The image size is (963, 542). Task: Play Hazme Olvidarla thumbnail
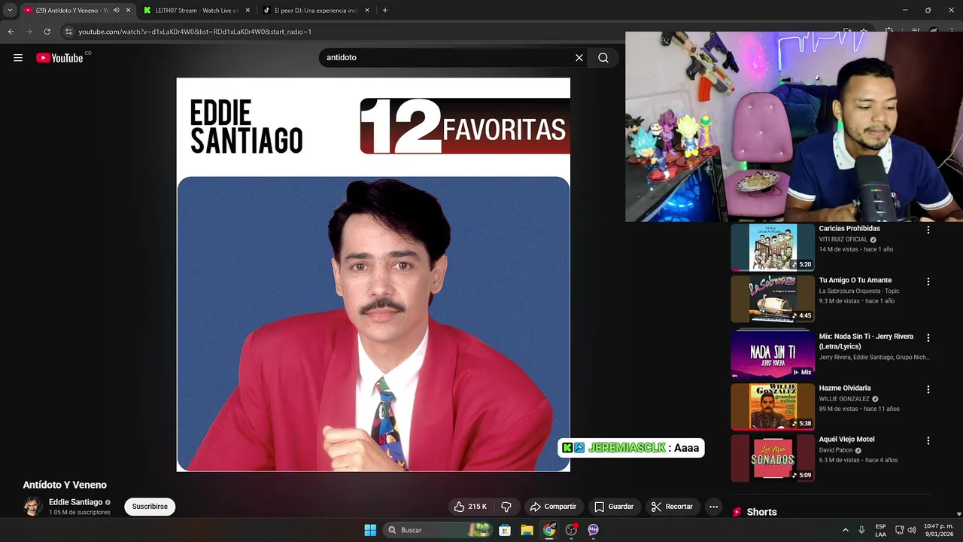click(x=773, y=406)
